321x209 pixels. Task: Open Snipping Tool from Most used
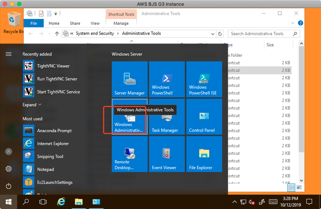(x=50, y=157)
